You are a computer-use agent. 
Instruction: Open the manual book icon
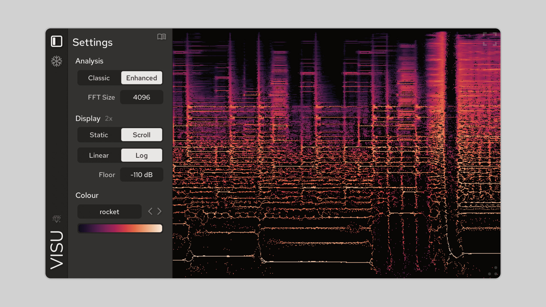(162, 37)
